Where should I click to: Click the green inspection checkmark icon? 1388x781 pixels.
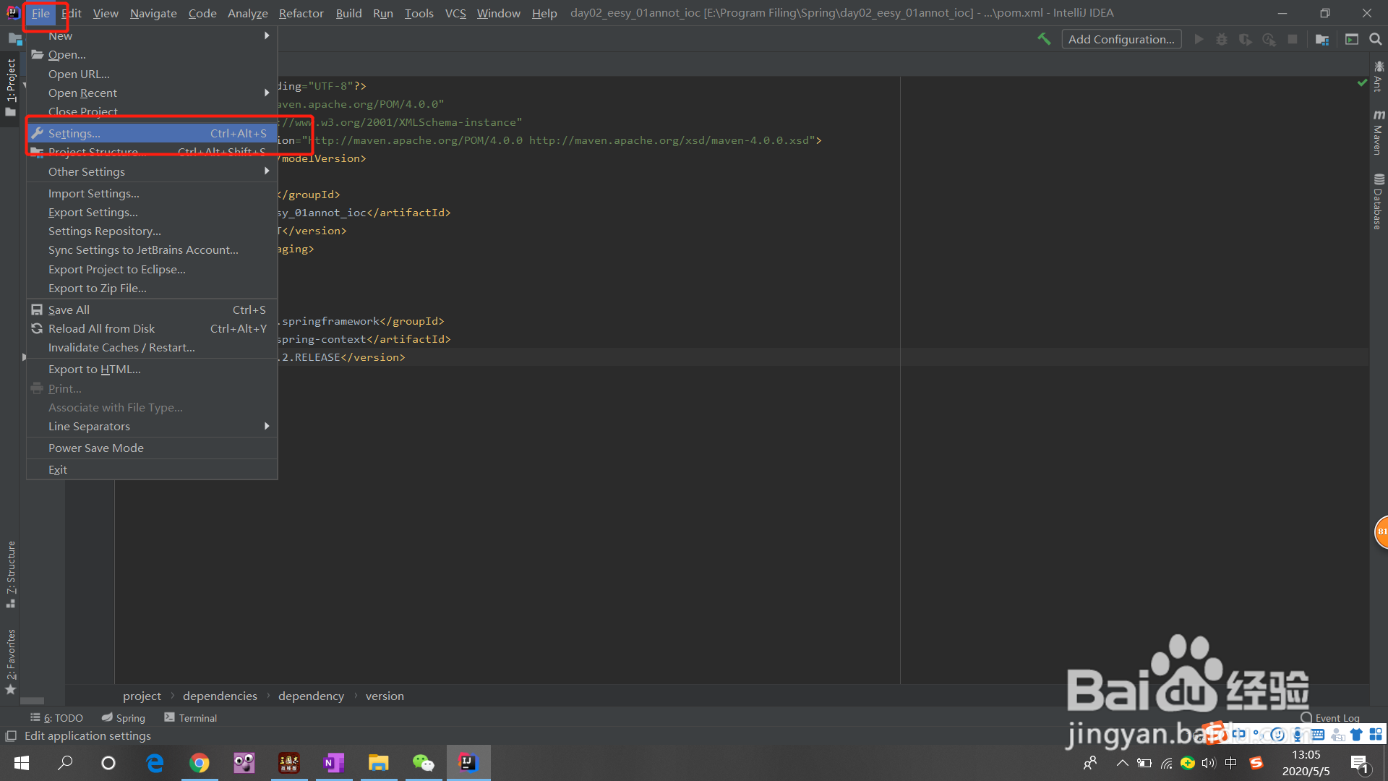[x=1362, y=83]
